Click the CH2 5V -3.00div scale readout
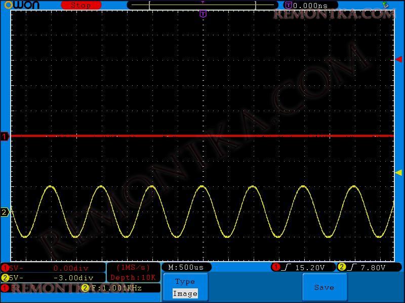405x303 pixels. coord(53,278)
